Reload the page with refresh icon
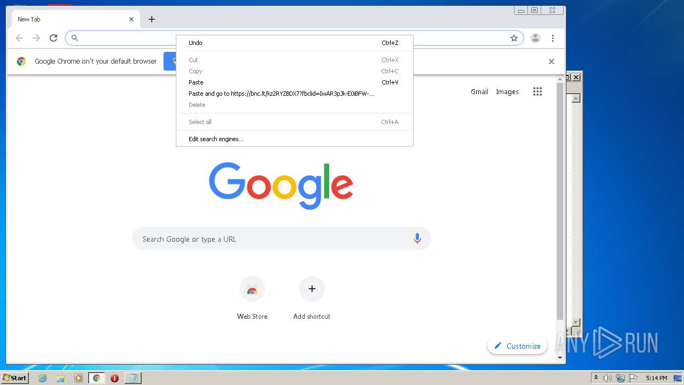Image resolution: width=684 pixels, height=385 pixels. [x=53, y=38]
